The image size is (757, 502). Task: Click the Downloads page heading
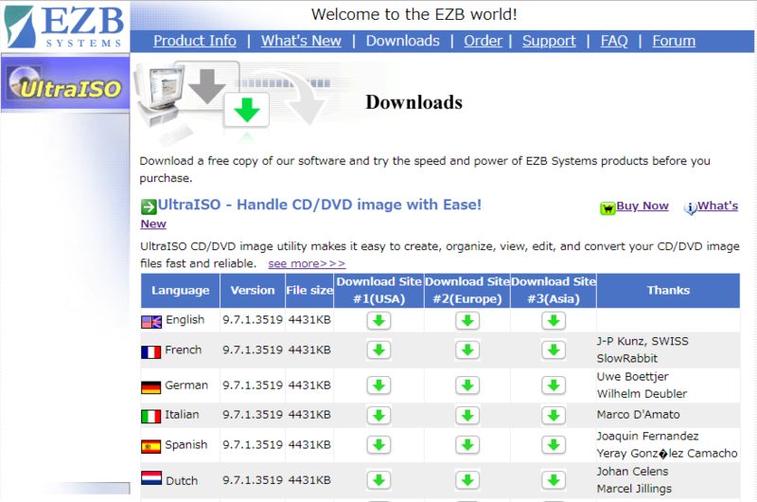click(414, 102)
